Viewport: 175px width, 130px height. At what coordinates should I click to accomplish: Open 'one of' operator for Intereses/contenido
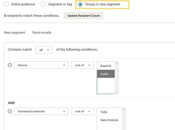[82, 111]
